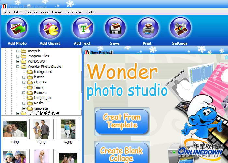Click the Add Clipart text label
This screenshot has width=228, height=163.
50,43
